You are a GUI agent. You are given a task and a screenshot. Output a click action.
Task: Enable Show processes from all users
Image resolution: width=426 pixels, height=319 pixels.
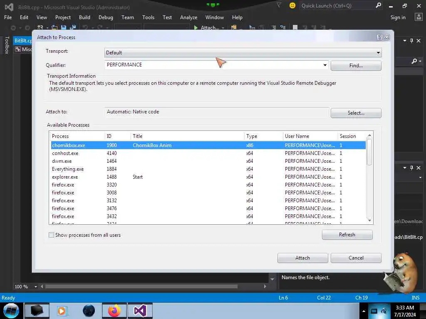pyautogui.click(x=51, y=235)
